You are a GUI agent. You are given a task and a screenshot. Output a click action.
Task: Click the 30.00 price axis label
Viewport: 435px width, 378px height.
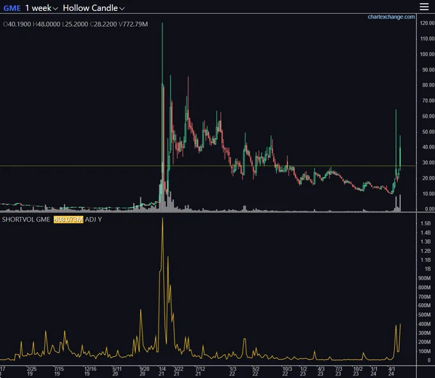pyautogui.click(x=428, y=163)
